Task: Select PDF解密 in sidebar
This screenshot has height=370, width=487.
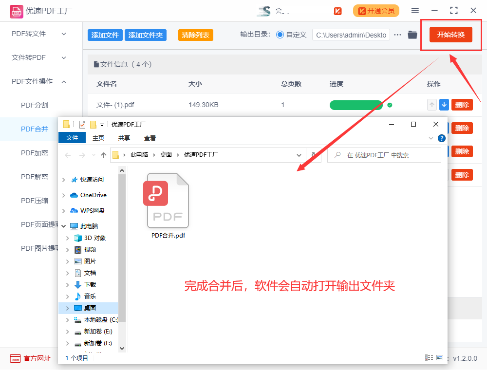Action: coord(35,177)
